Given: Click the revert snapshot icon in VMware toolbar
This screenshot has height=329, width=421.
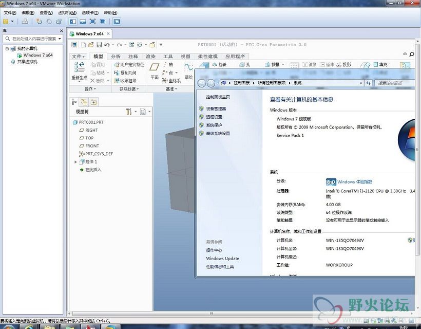Looking at the screenshot, I should (x=49, y=21).
